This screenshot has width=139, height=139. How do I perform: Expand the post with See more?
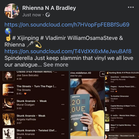point(56,65)
